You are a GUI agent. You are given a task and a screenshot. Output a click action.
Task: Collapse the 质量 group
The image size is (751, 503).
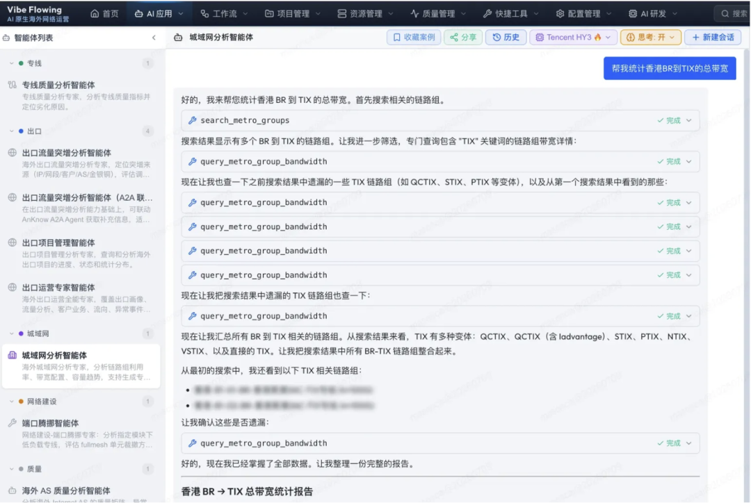click(12, 468)
